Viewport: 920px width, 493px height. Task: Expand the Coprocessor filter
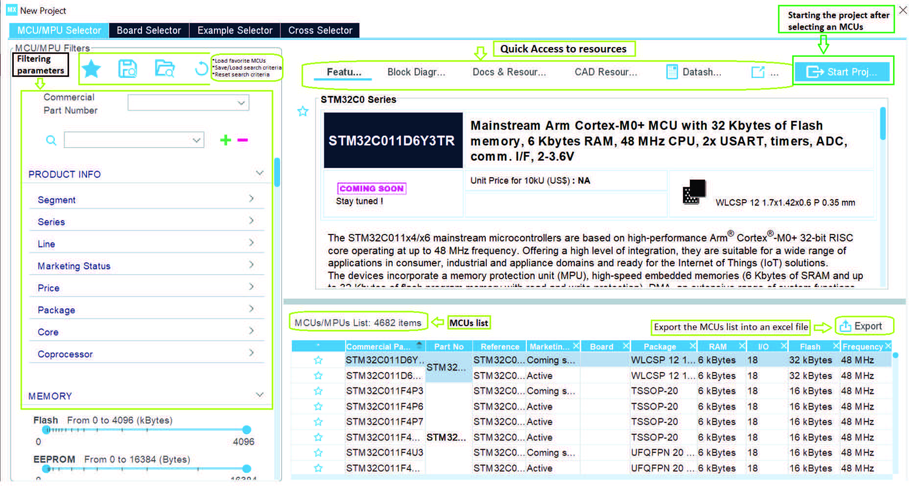coord(251,352)
